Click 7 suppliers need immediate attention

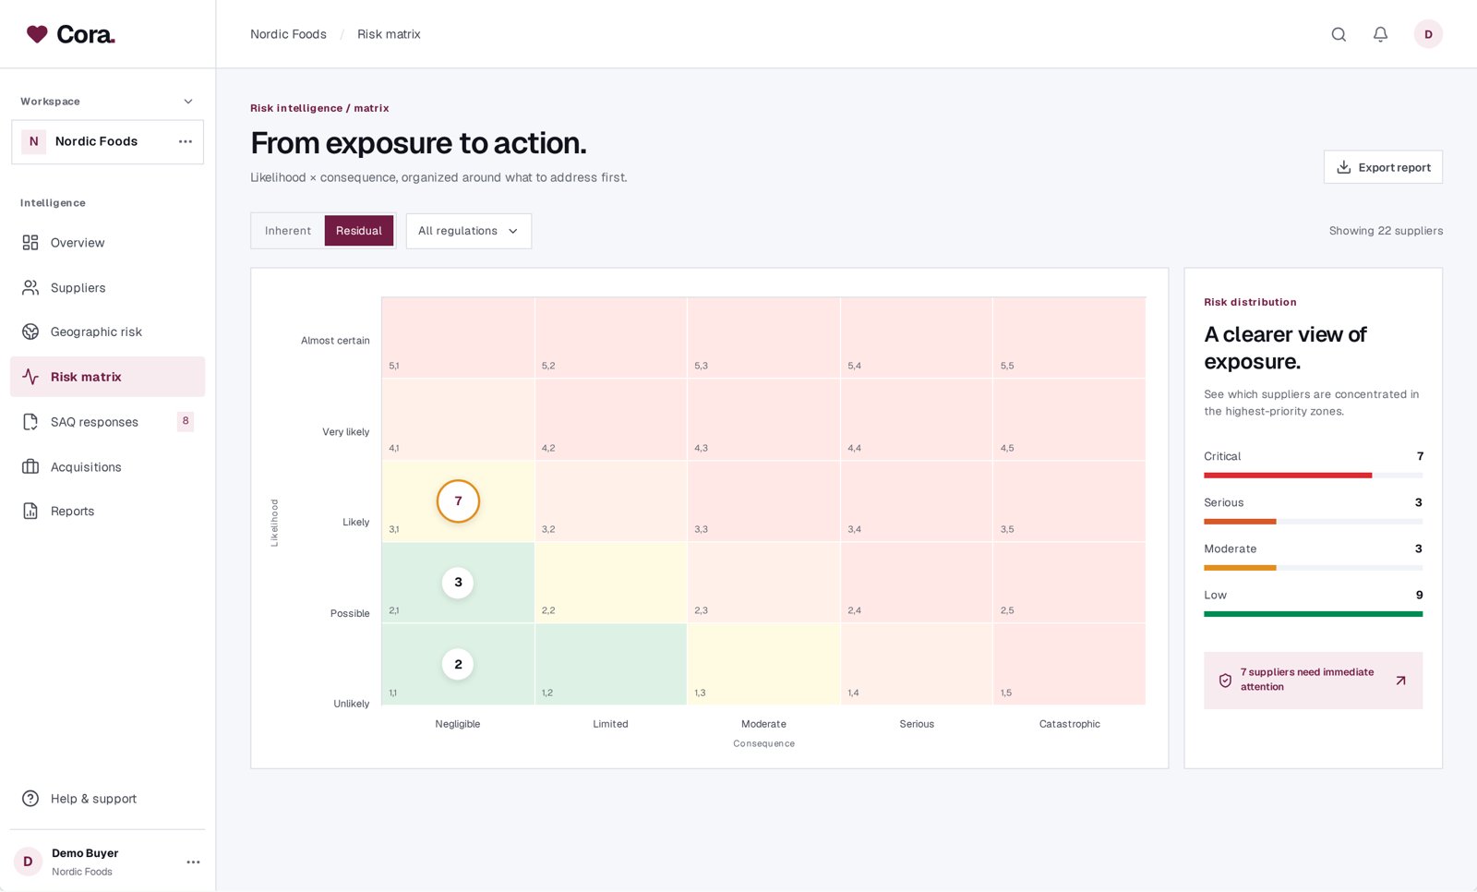coord(1313,681)
